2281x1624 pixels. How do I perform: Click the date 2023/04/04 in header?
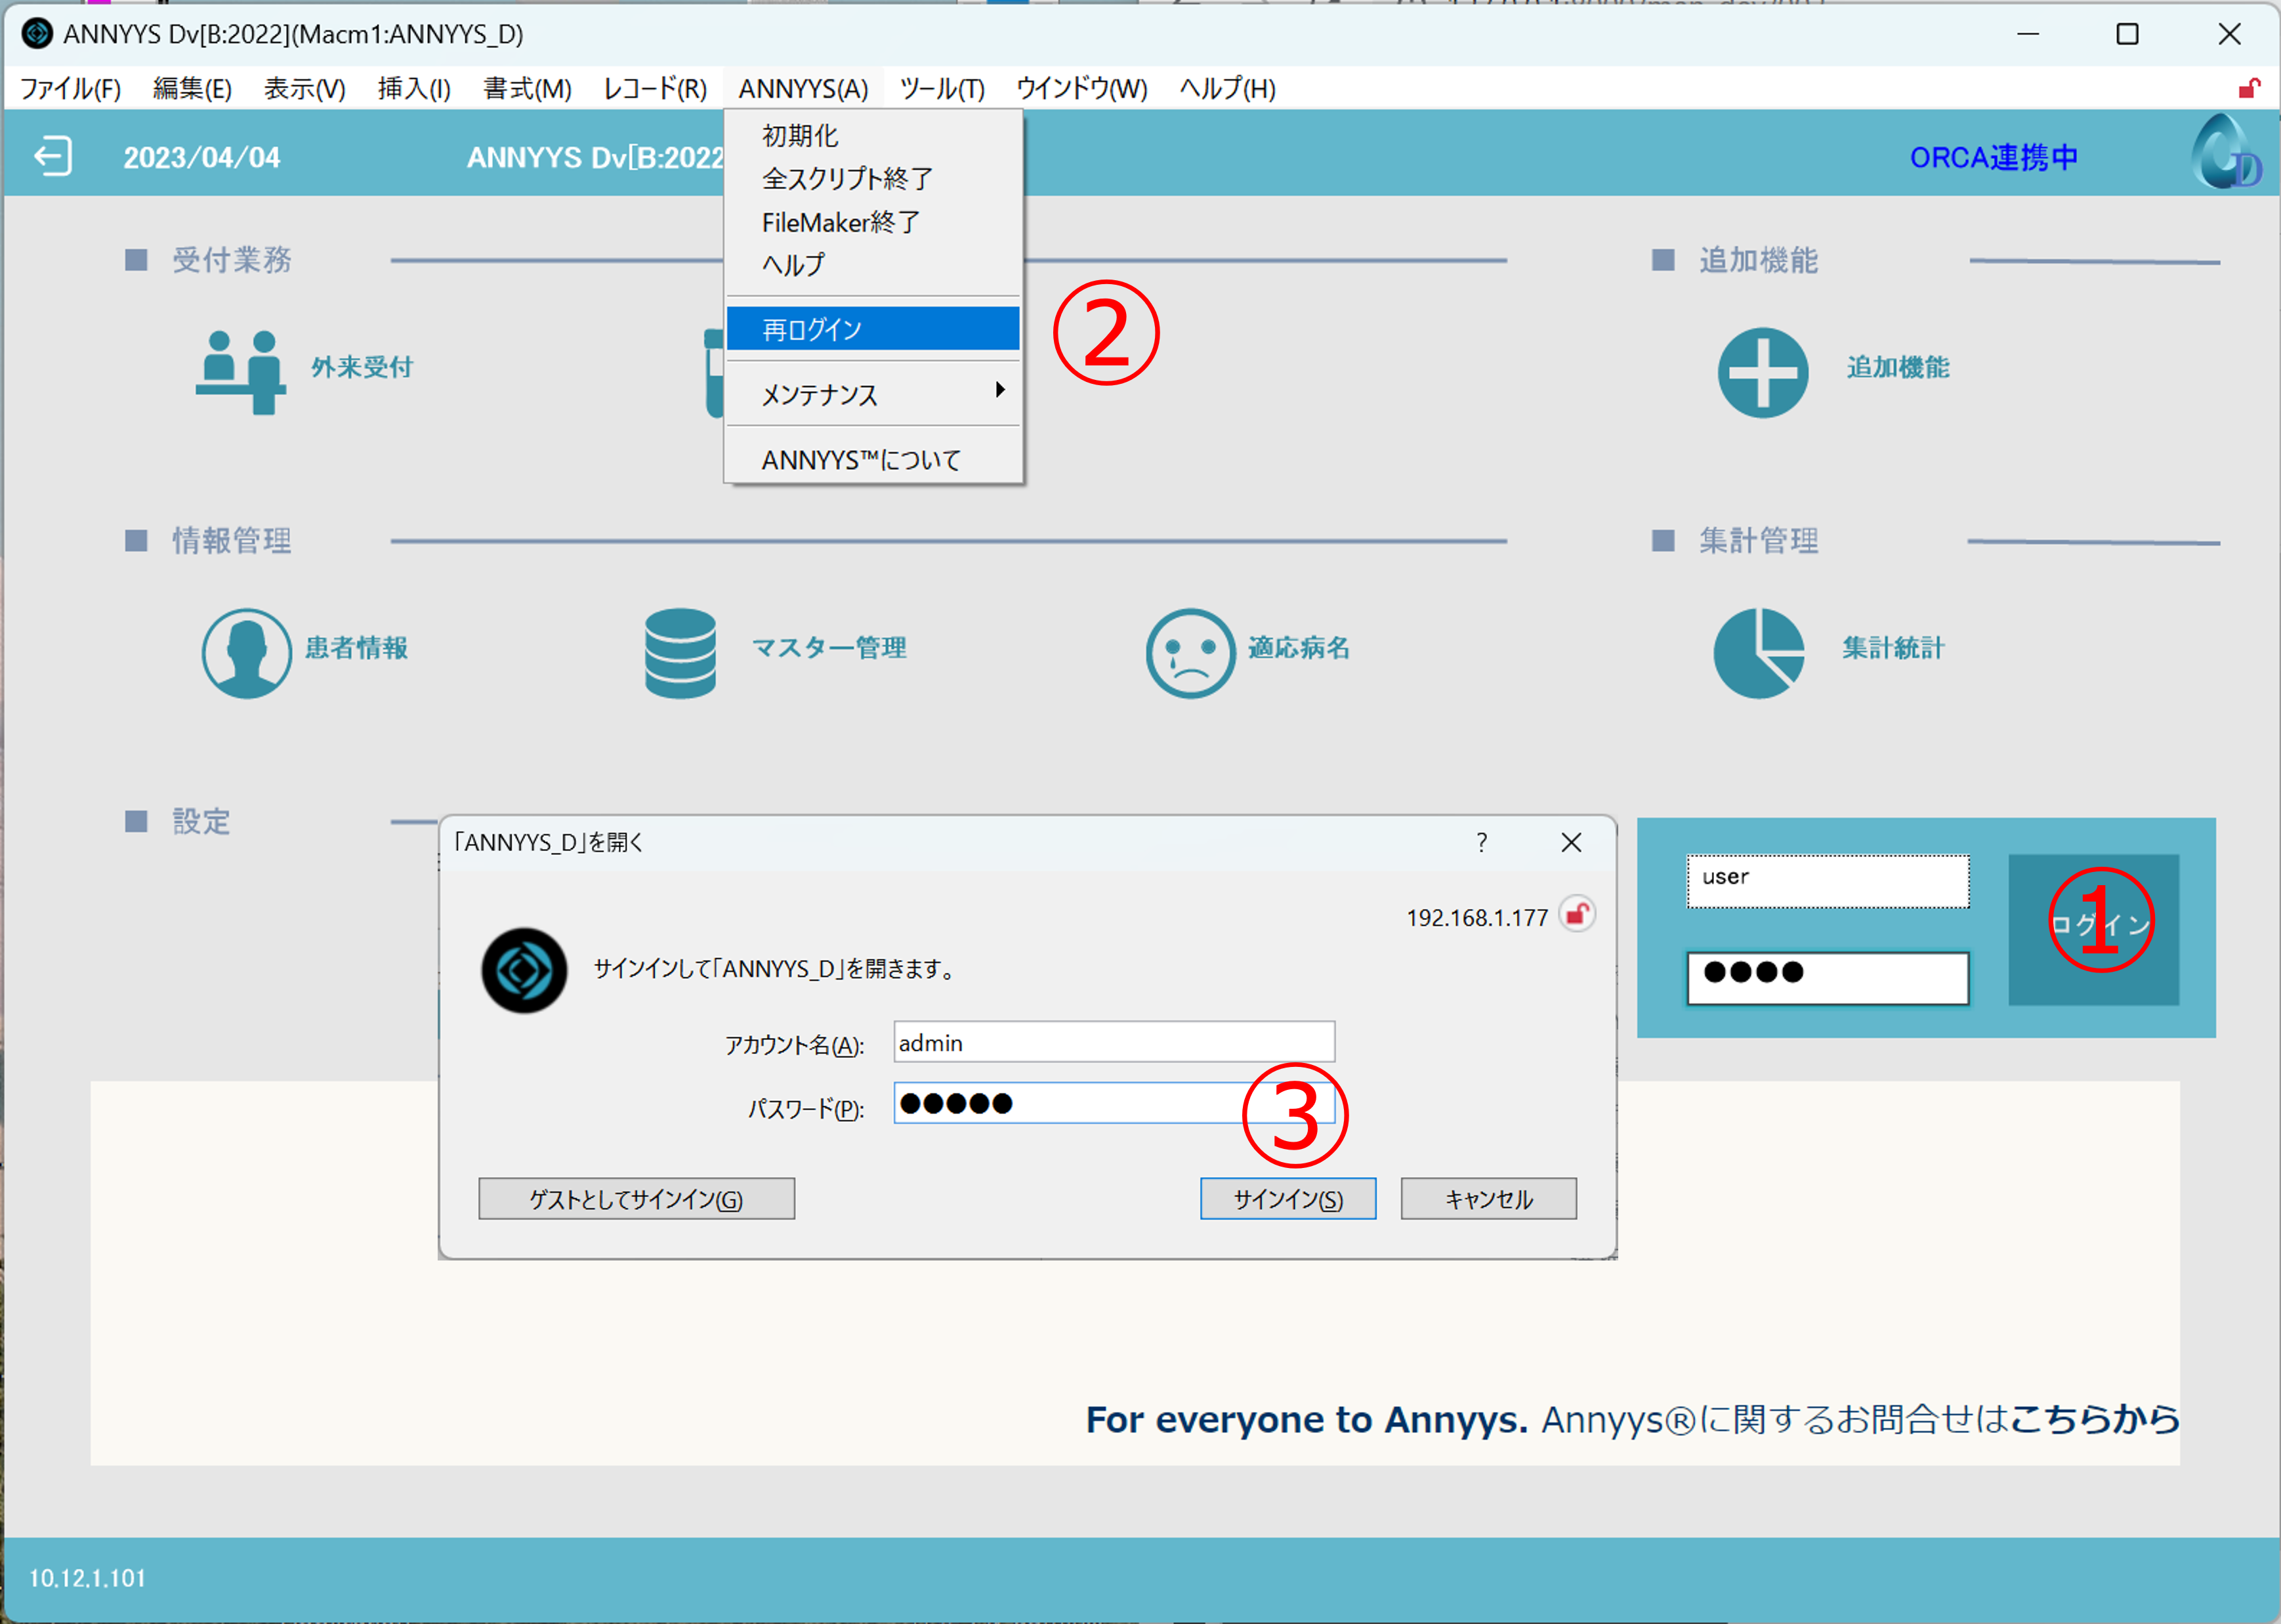click(x=201, y=157)
